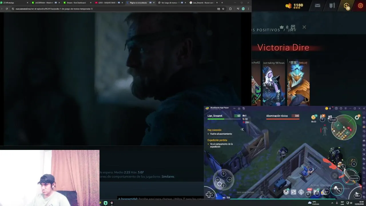Click the red Dota power quit button
This screenshot has width=366, height=206.
360,5
